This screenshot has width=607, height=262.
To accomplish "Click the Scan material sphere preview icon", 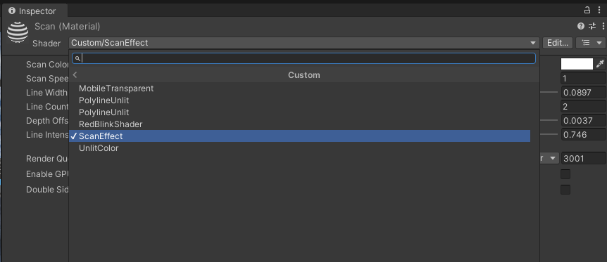I will (18, 32).
